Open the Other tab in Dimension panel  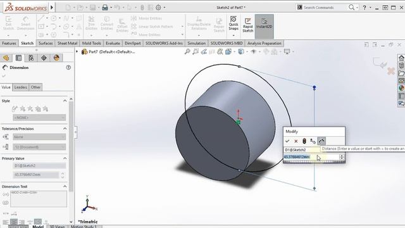(x=35, y=87)
